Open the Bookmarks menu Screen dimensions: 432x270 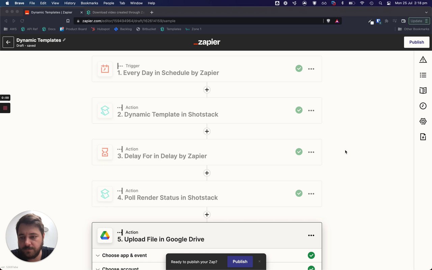pyautogui.click(x=89, y=3)
